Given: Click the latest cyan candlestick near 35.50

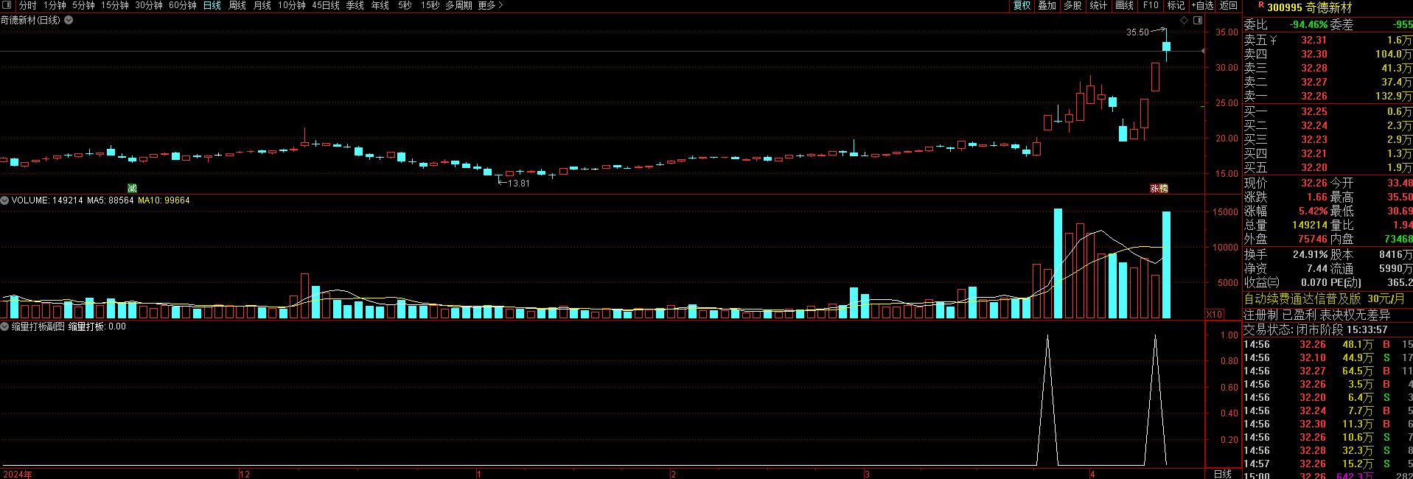Looking at the screenshot, I should tap(1166, 46).
